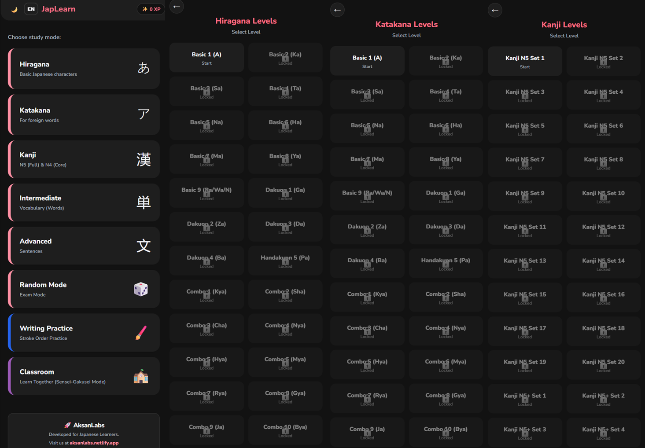This screenshot has height=448, width=645.
Task: Click the Advanced 文 sentences icon
Action: [x=144, y=246]
